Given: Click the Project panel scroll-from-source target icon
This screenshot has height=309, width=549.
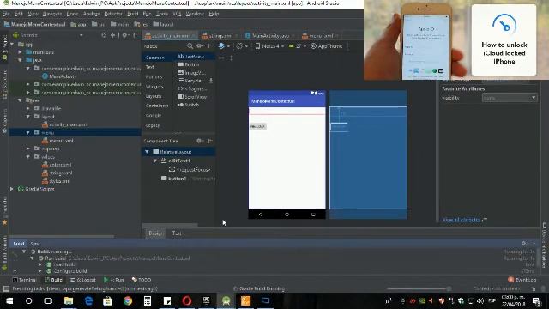Looking at the screenshot, I should [x=104, y=35].
